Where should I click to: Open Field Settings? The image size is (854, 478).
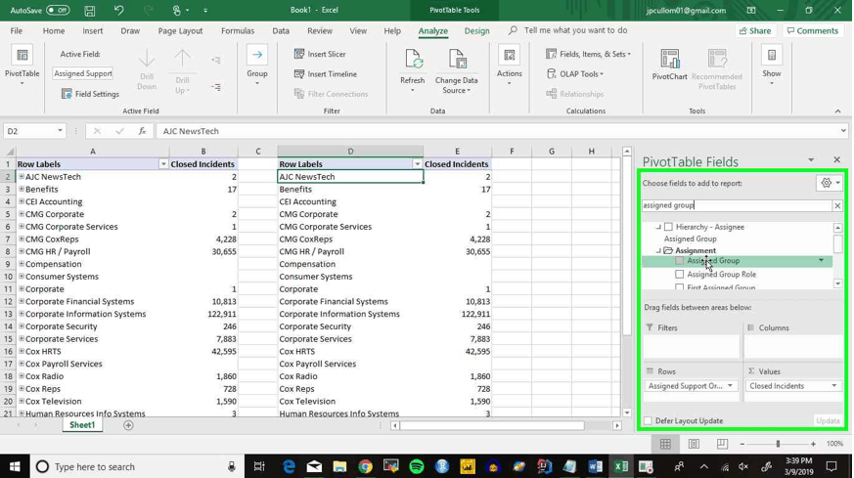[90, 94]
